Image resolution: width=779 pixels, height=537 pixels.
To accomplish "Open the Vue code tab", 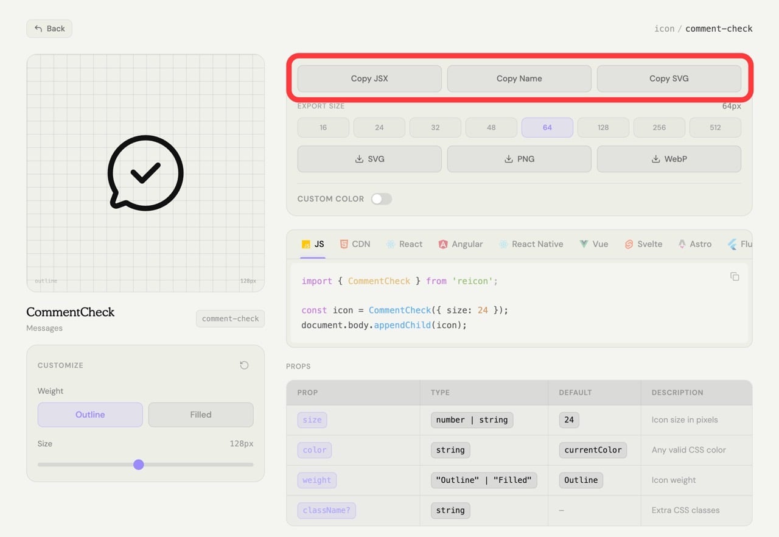I will tap(593, 244).
